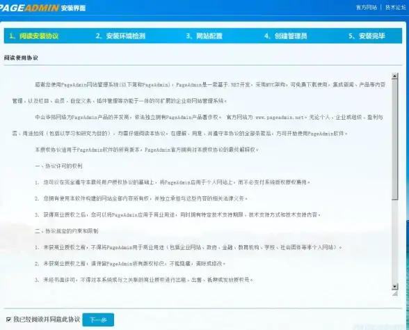The image size is (409, 330).
Task: Select step 1 阅读安装协议
Action: pos(34,36)
